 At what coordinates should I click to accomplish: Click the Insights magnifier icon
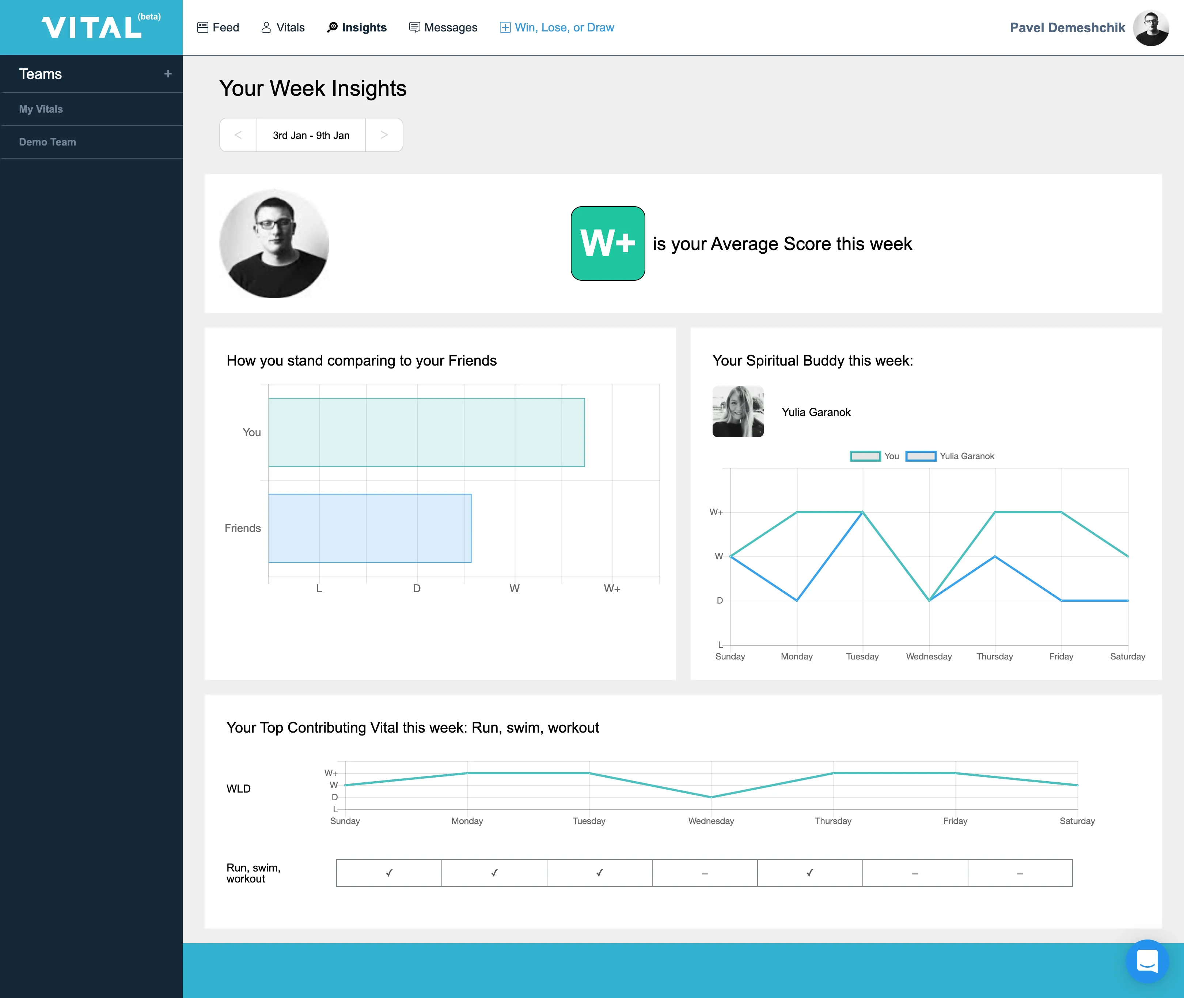click(333, 27)
